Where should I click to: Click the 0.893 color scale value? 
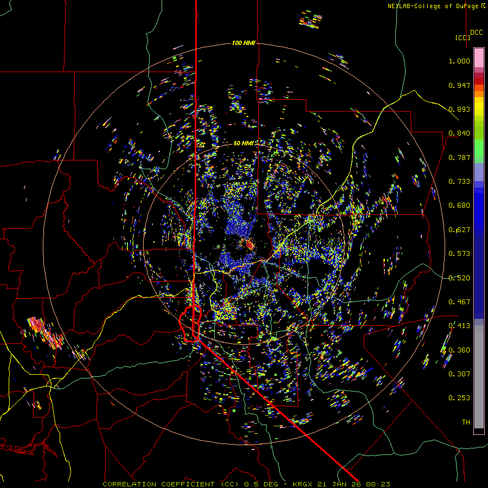pyautogui.click(x=459, y=109)
